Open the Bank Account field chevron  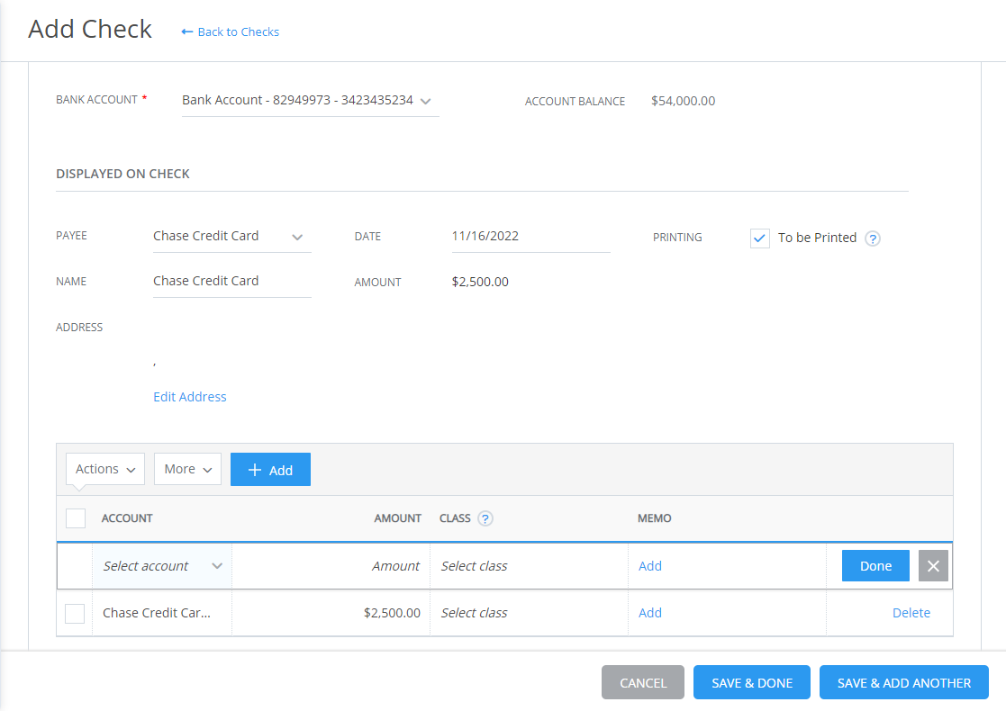coord(425,101)
